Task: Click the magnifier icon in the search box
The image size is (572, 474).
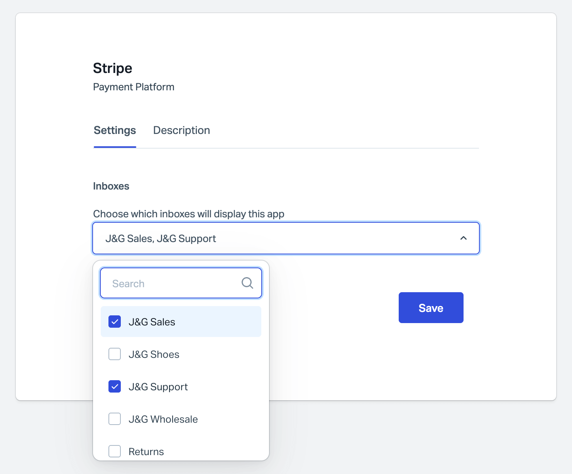Action: tap(247, 283)
